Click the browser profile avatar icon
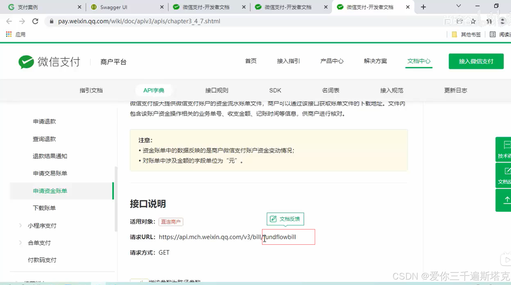Screen dimensions: 511x285 [x=503, y=21]
